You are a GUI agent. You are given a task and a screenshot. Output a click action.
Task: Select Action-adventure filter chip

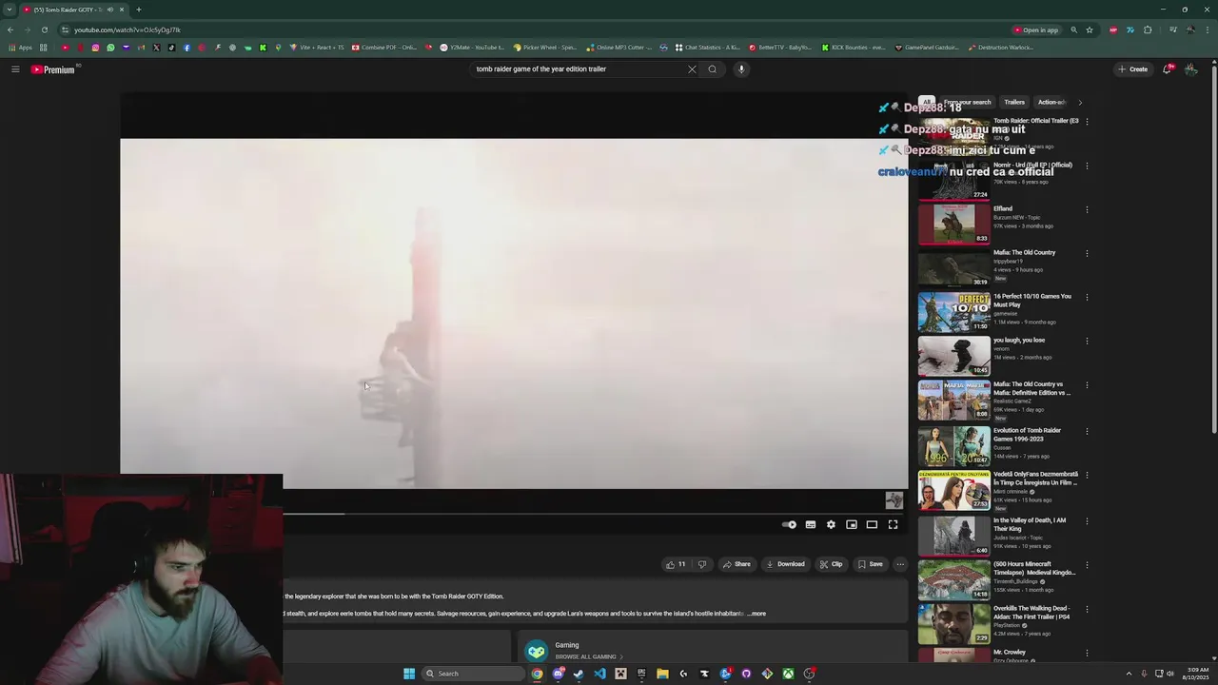point(1051,102)
